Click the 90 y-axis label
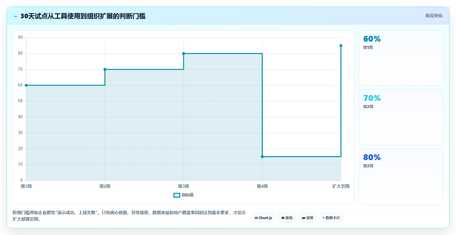The width and height of the screenshot is (456, 235). click(20, 37)
